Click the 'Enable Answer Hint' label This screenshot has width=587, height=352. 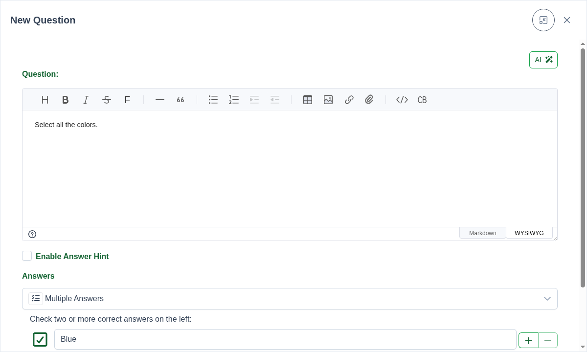72,256
